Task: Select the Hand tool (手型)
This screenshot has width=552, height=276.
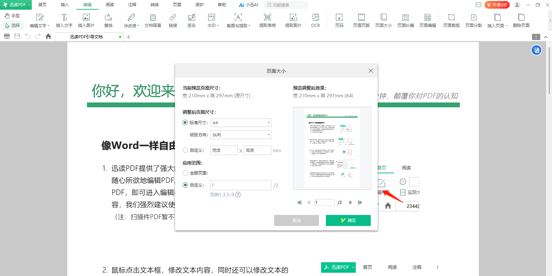Action: point(12,16)
